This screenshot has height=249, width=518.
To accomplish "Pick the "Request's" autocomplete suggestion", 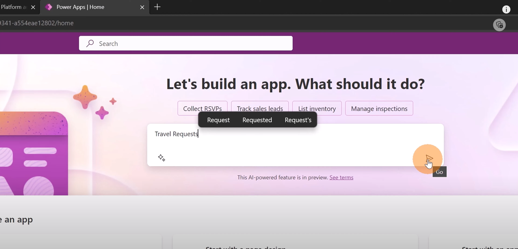I will point(298,120).
